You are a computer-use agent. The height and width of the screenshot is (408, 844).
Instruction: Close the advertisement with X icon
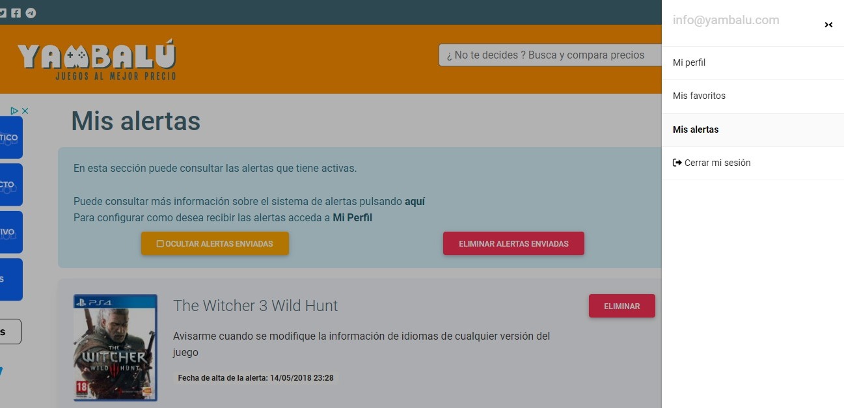(x=25, y=111)
